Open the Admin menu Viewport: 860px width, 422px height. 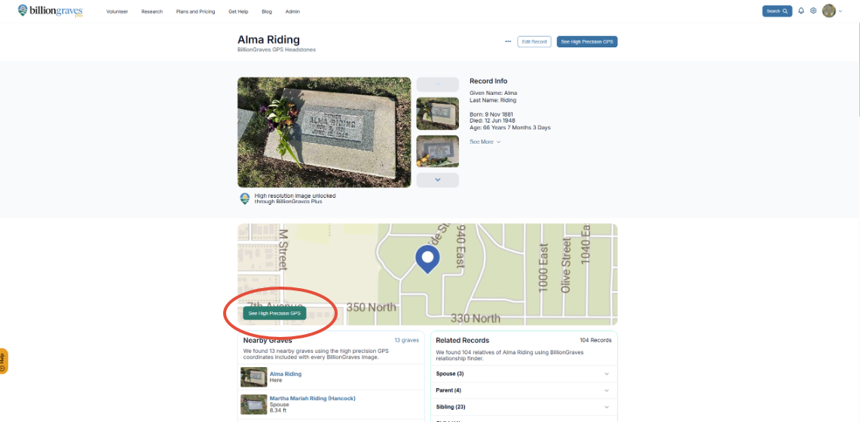coord(292,11)
